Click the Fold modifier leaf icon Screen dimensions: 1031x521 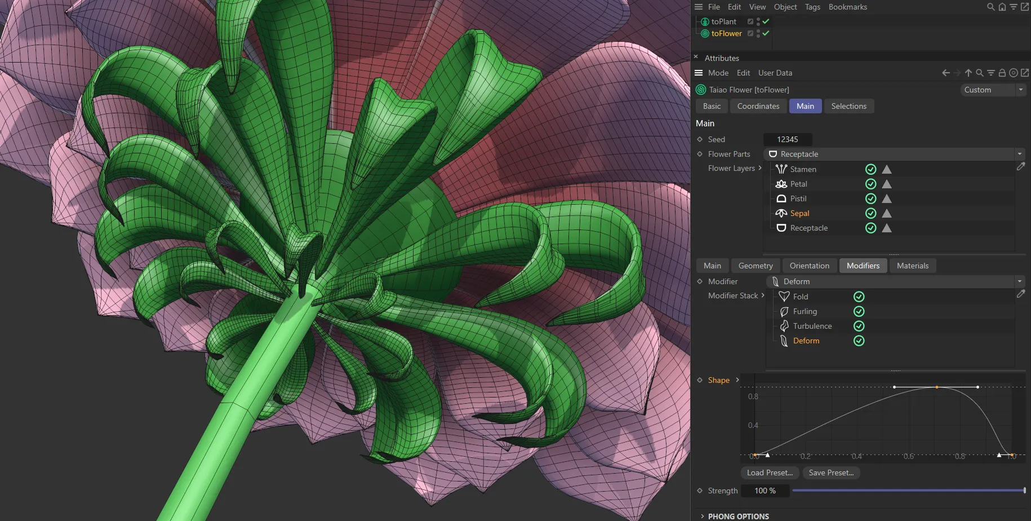coord(784,296)
